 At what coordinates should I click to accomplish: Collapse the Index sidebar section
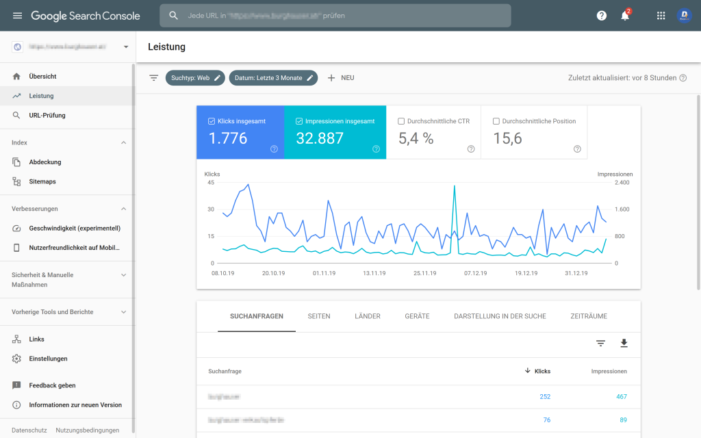[x=124, y=142]
